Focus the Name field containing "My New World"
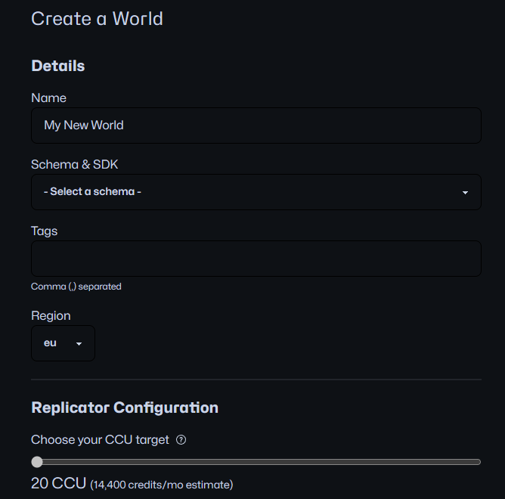This screenshot has width=505, height=499. (256, 126)
